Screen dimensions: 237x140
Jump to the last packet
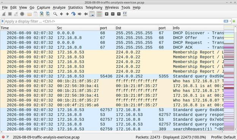(x=86, y=14)
